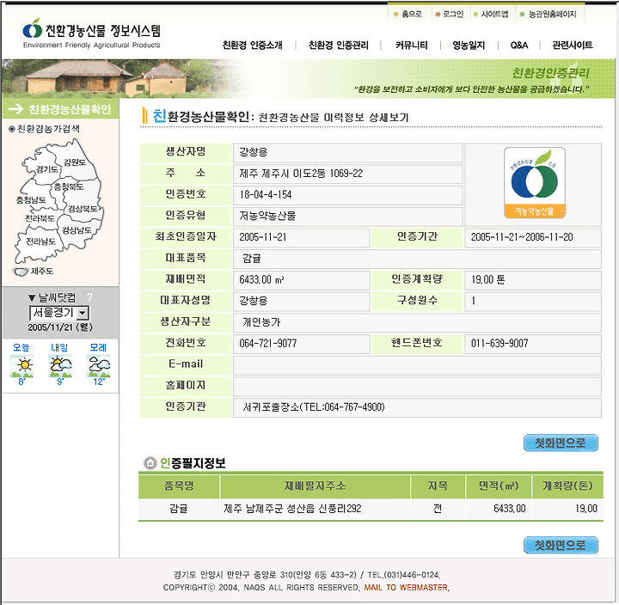Open the 서울경기 region dropdown
This screenshot has width=619, height=605.
[x=59, y=313]
